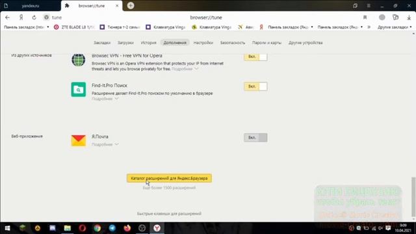Viewport: 416px width, 234px height.
Task: Open Firefox from the taskbar
Action: [x=127, y=228]
